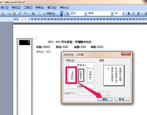Click the 命题:XXX text
This screenshot has width=147, height=115.
80,47
